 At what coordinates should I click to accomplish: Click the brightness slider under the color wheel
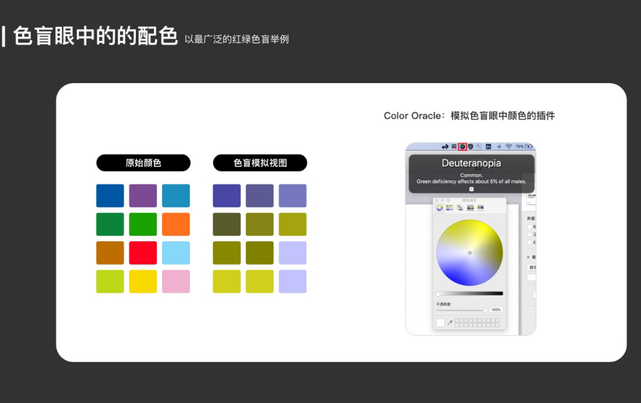470,293
